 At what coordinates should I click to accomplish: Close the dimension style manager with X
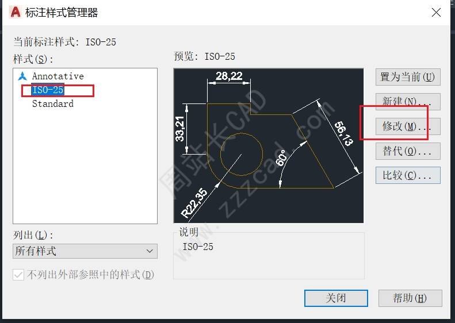pos(436,13)
